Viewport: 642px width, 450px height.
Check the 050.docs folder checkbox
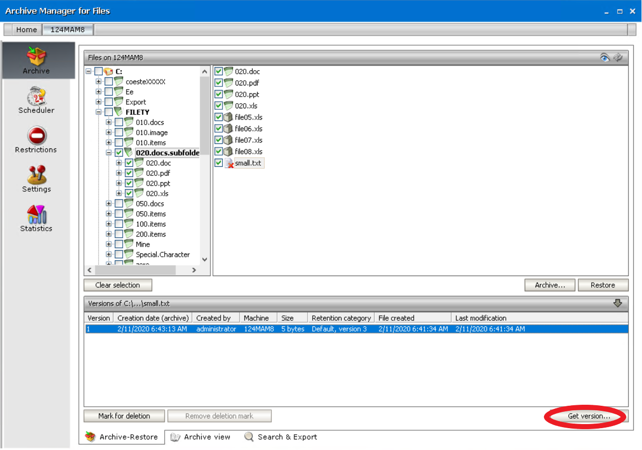[x=118, y=203]
